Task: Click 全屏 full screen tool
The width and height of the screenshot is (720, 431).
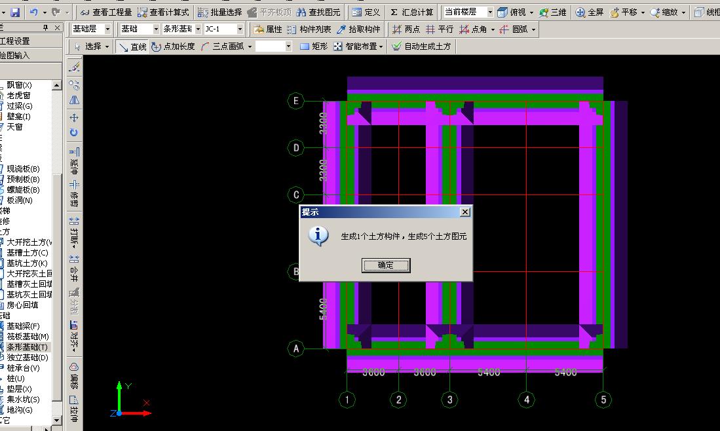Action: pos(590,12)
